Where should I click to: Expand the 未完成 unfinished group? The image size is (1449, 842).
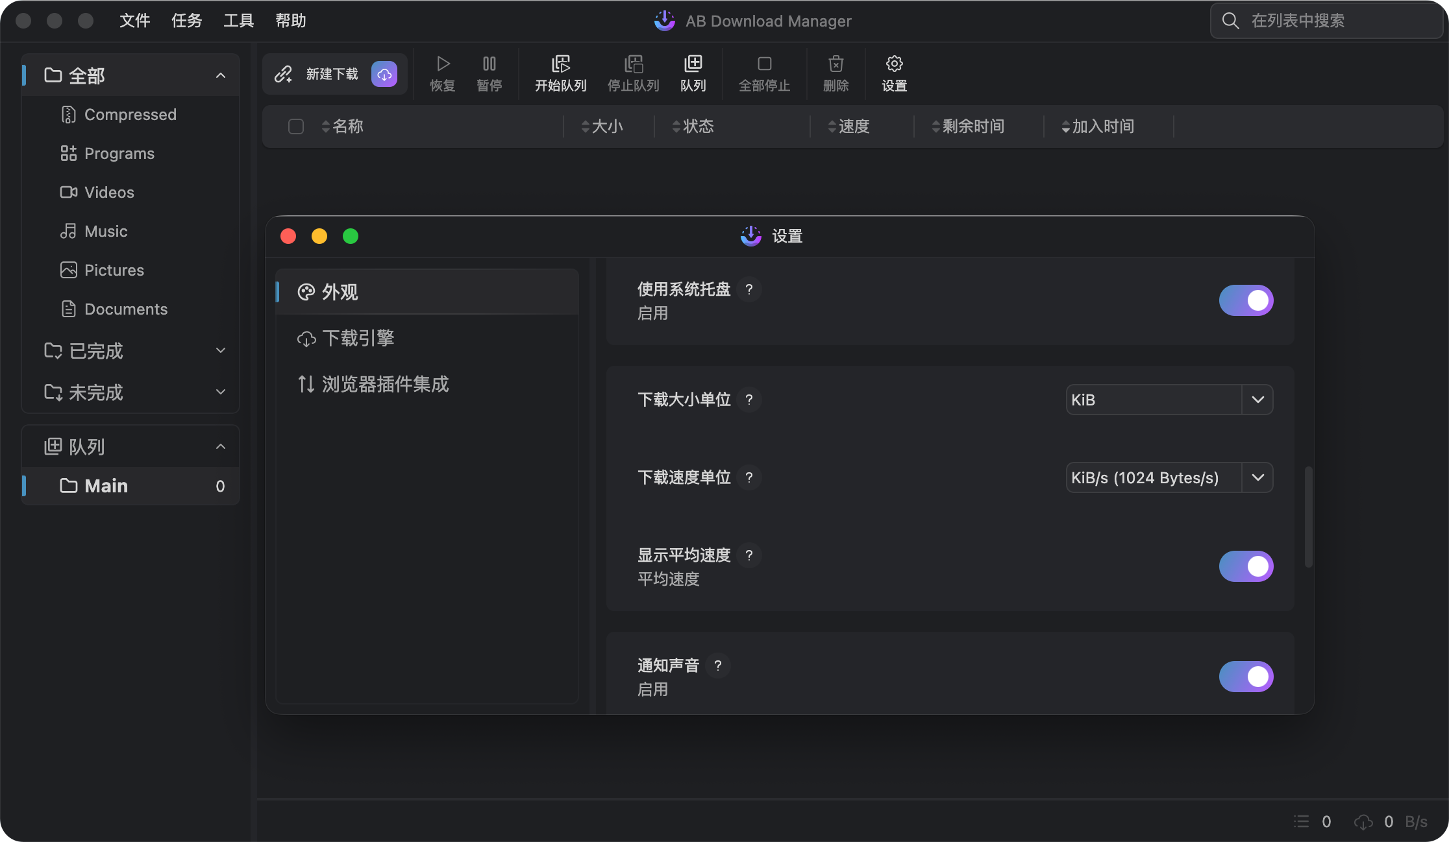[221, 392]
